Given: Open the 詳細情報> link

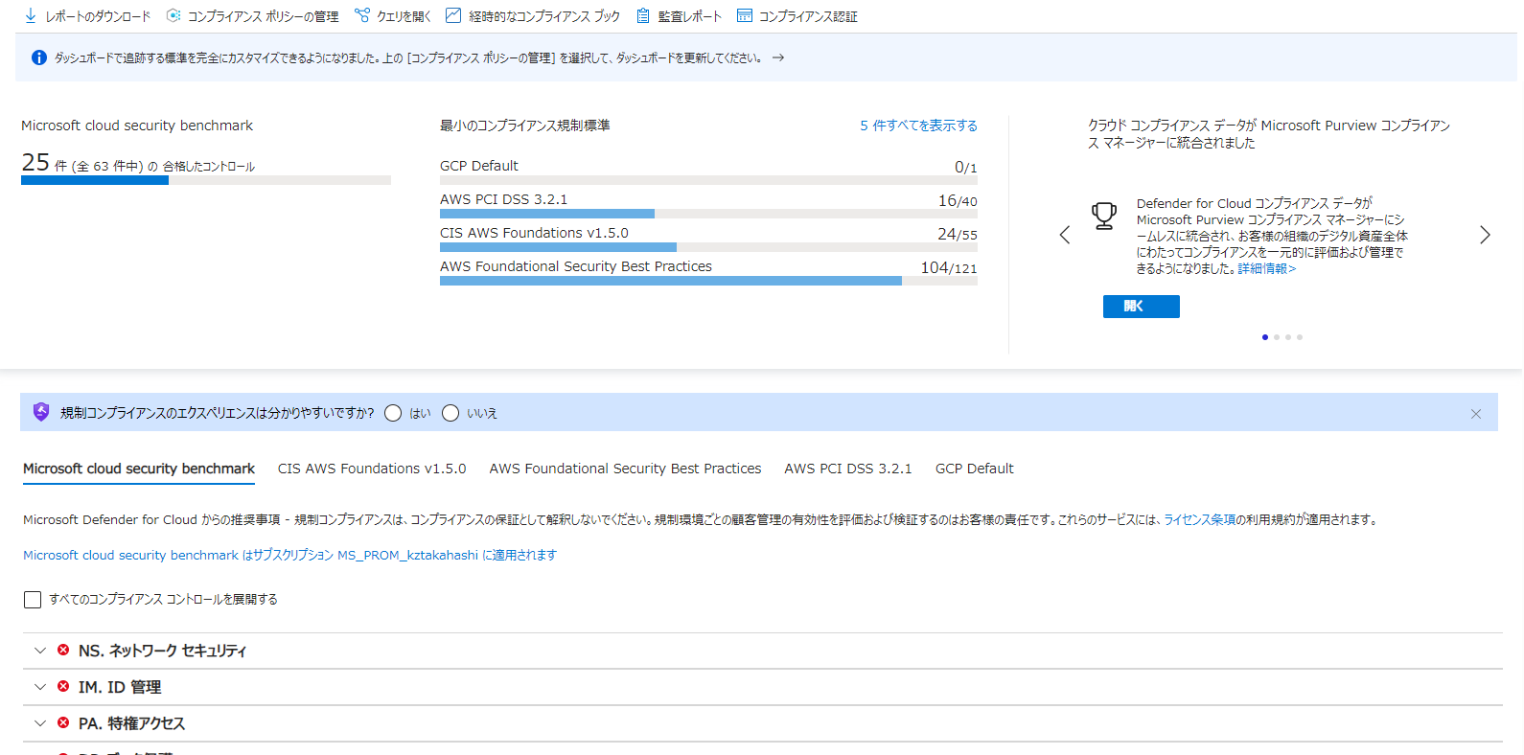Looking at the screenshot, I should 1267,269.
